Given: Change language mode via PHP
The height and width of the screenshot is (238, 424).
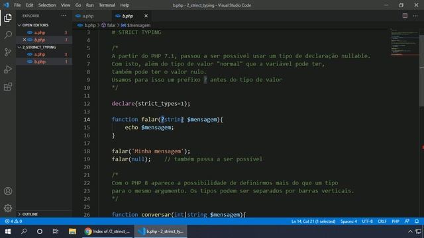Looking at the screenshot, I should (396, 221).
